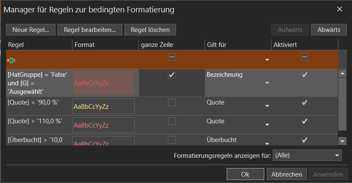Click the Aktiviert checkmark for the Überbucht rule

click(x=304, y=140)
